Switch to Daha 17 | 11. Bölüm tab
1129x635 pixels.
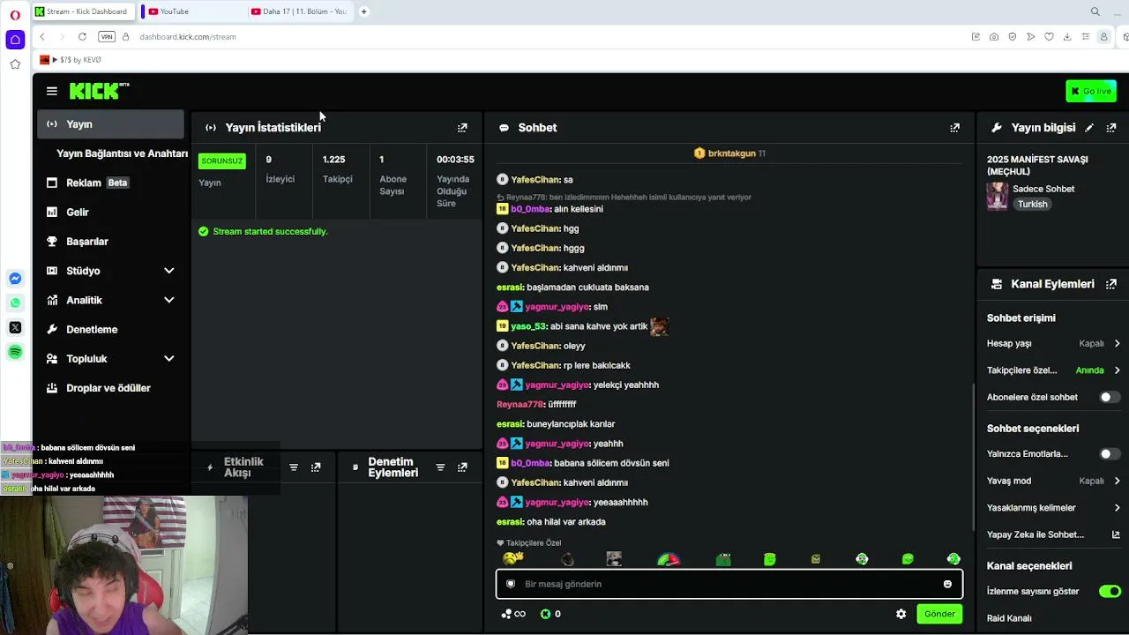click(298, 11)
